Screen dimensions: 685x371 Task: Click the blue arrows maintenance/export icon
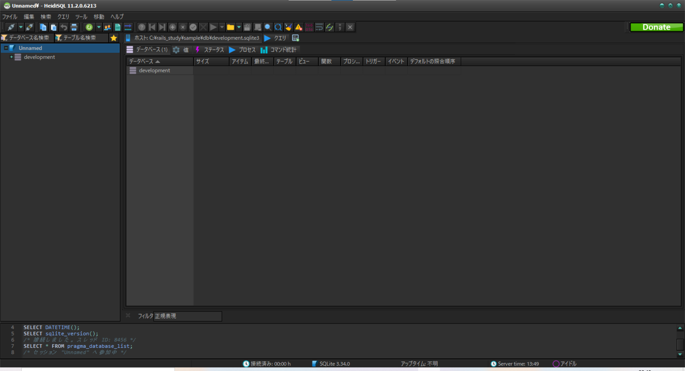(x=128, y=27)
